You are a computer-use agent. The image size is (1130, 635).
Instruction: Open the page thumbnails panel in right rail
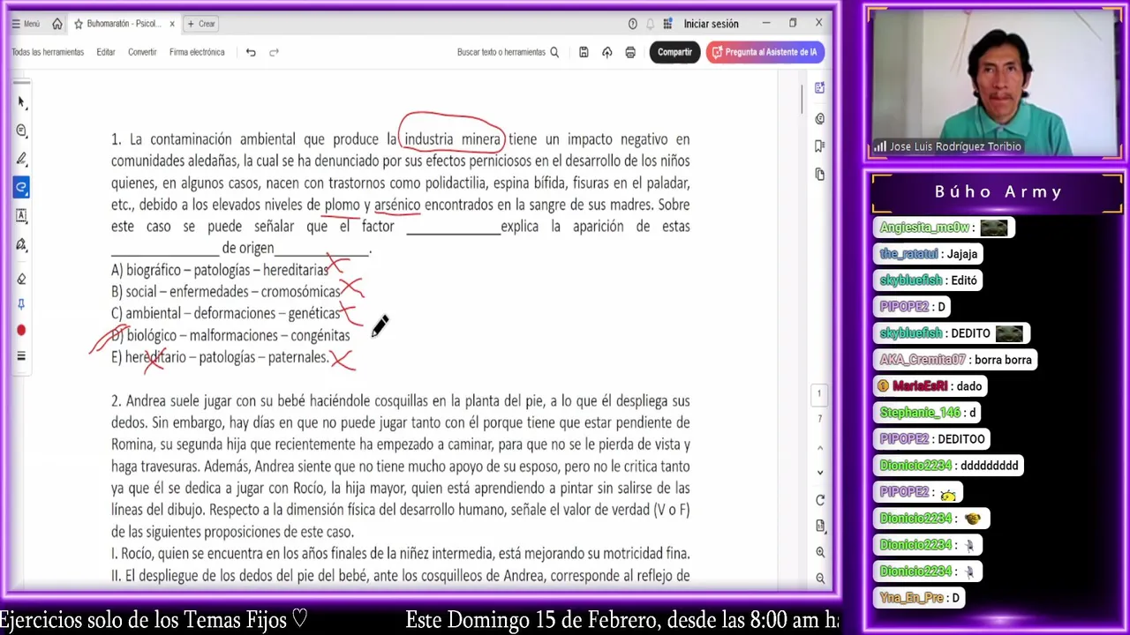820,174
